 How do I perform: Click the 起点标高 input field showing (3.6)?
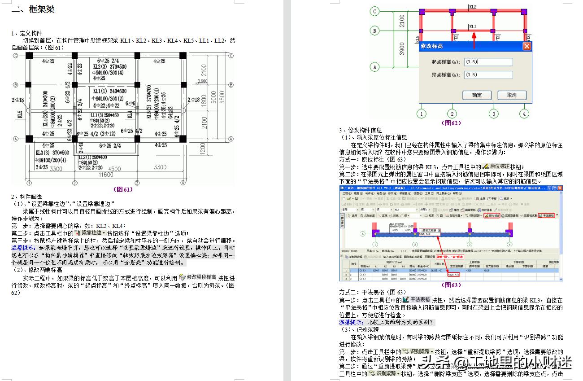[488, 61]
